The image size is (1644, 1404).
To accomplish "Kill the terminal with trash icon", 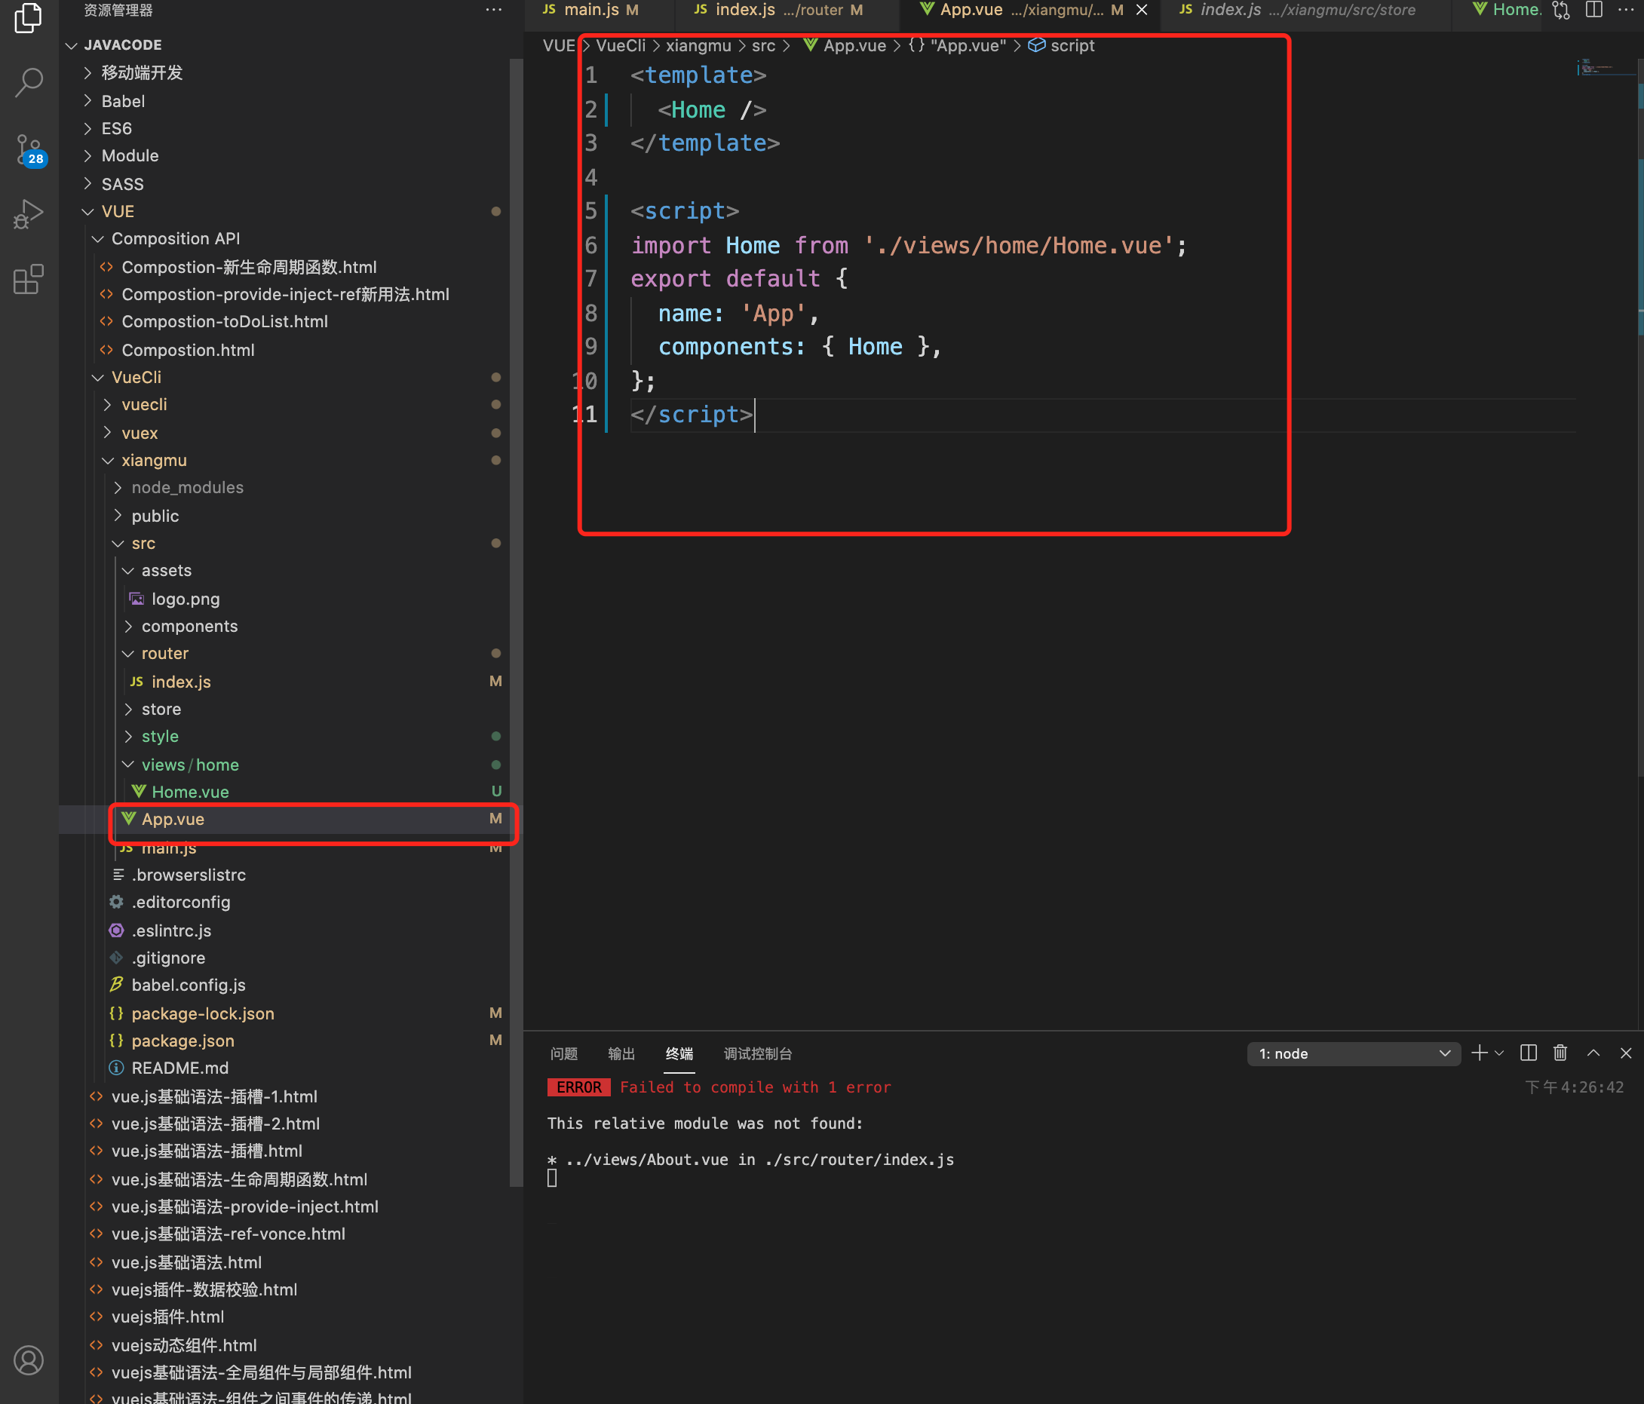I will click(1560, 1053).
